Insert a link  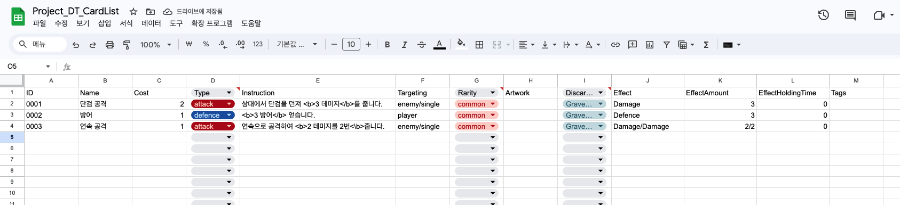click(615, 45)
